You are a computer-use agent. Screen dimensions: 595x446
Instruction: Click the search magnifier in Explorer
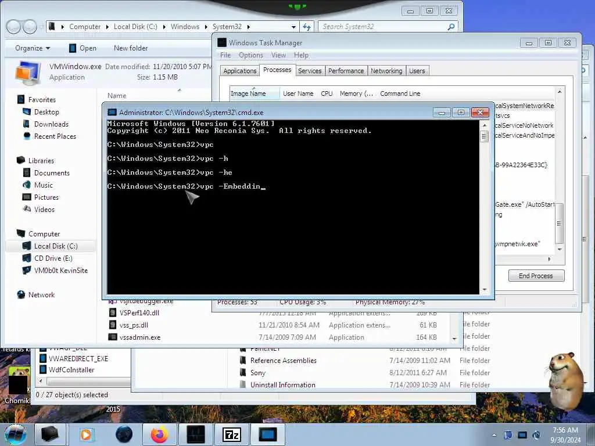tap(451, 27)
